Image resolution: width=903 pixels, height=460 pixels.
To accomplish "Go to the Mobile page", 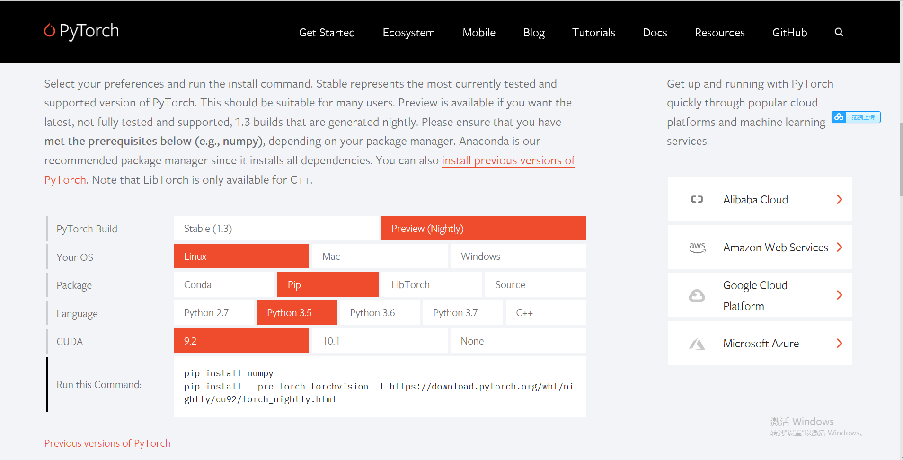I will [x=479, y=32].
